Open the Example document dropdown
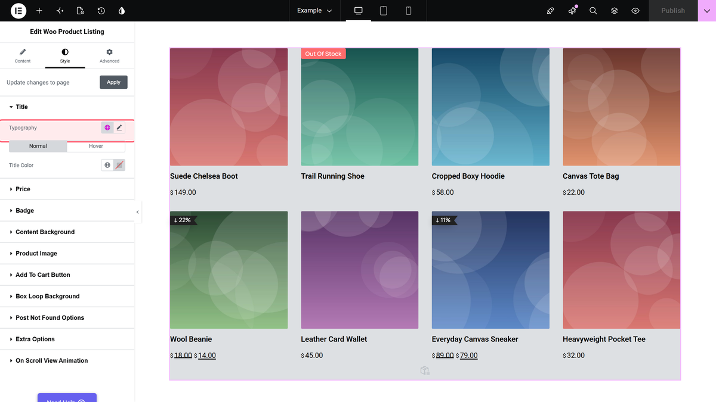 [314, 11]
